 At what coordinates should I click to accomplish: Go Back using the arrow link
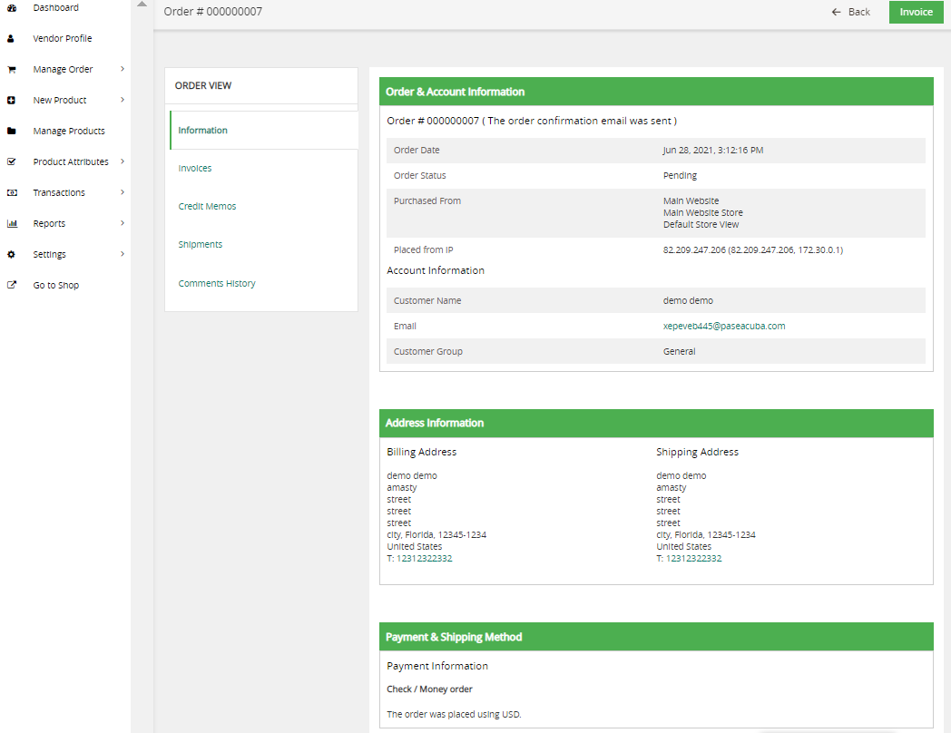850,12
